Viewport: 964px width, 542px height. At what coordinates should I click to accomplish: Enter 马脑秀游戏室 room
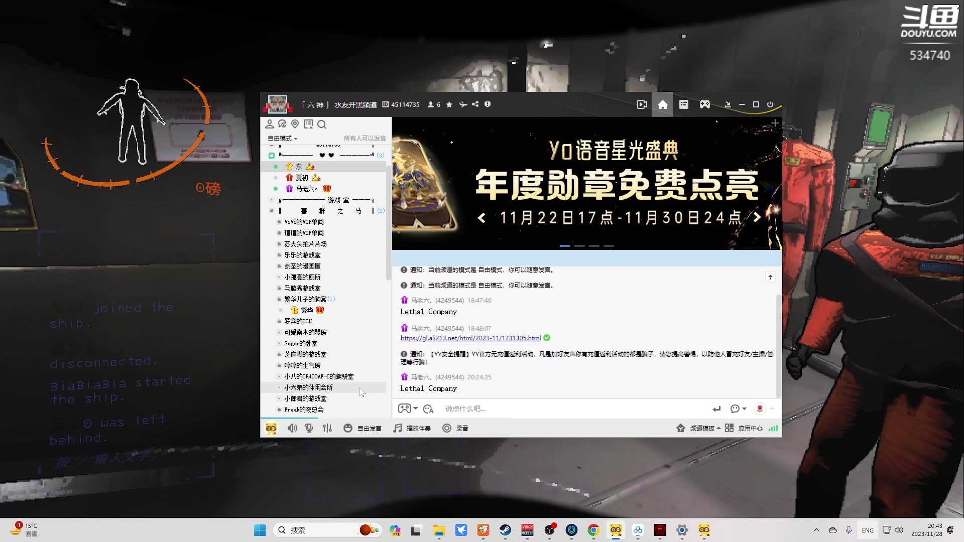pos(302,288)
